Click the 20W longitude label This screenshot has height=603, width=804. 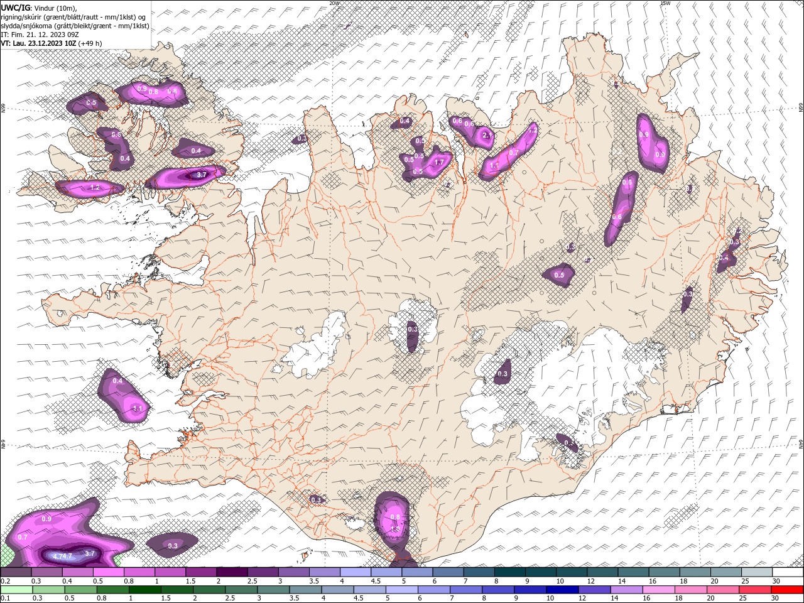click(334, 3)
